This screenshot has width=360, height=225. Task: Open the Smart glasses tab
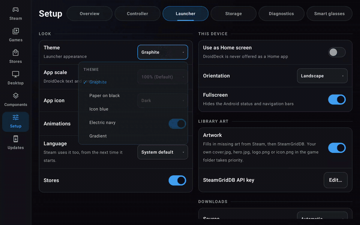point(330,13)
